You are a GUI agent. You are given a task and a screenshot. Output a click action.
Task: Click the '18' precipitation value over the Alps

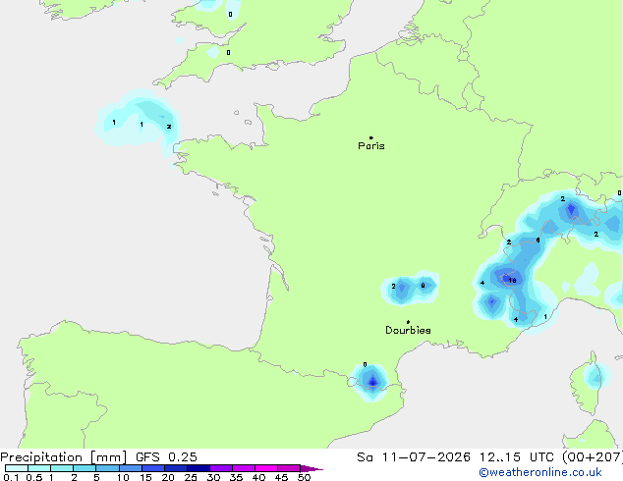(x=512, y=281)
